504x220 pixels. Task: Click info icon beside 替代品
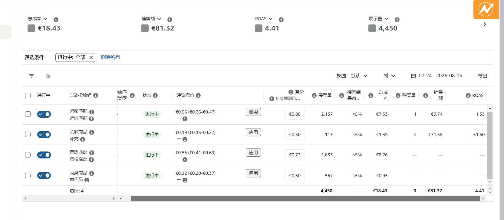click(x=87, y=180)
